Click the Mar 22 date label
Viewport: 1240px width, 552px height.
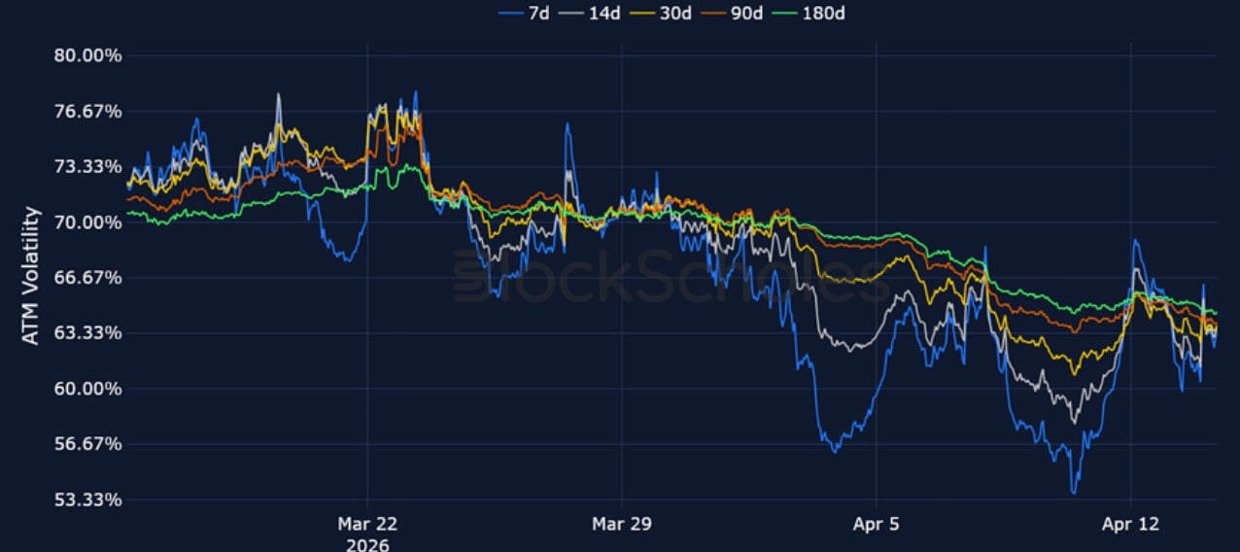click(x=367, y=524)
